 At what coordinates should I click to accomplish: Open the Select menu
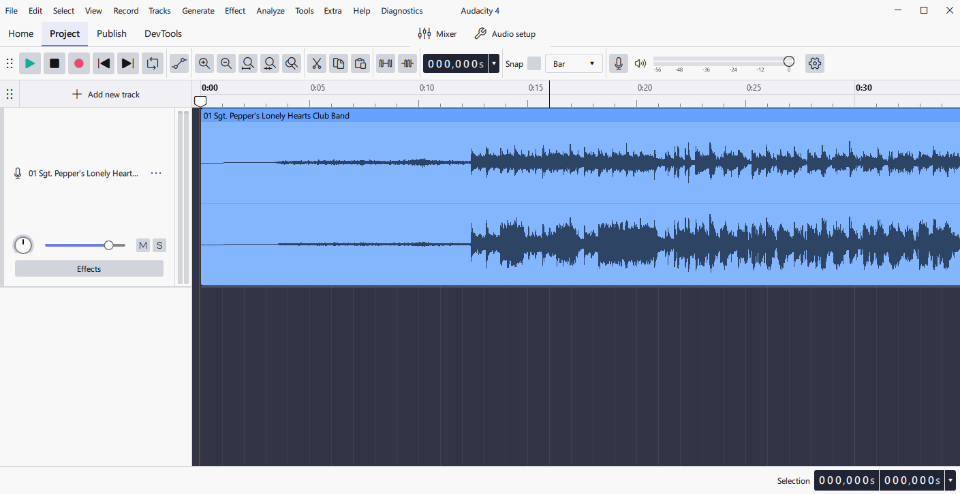click(x=64, y=11)
